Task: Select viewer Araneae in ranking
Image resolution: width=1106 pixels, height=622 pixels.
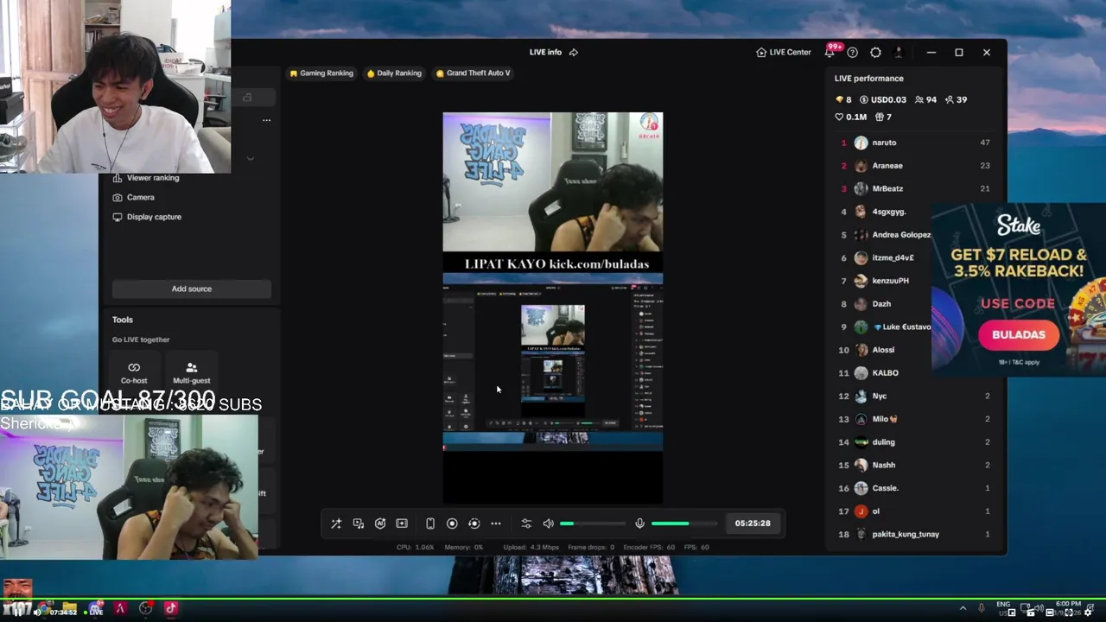Action: 915,166
